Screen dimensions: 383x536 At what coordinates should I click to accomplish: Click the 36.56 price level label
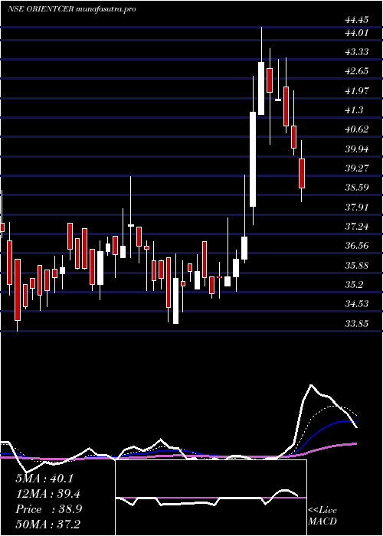(357, 246)
